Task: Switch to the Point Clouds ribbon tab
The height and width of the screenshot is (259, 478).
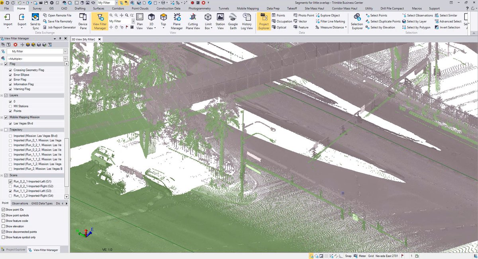Action: pyautogui.click(x=140, y=8)
